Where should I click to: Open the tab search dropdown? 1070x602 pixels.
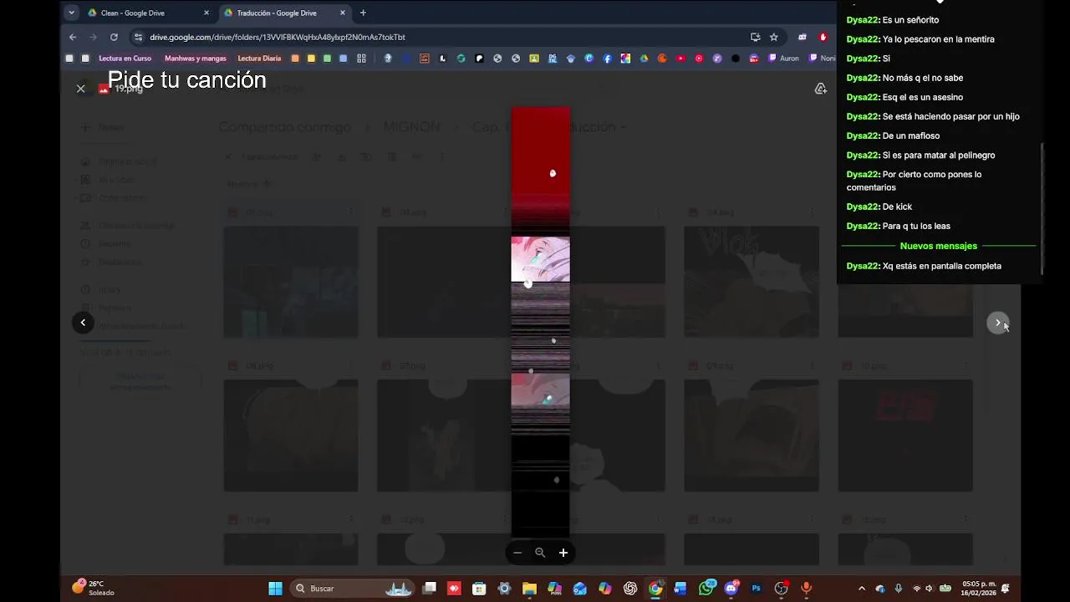point(71,13)
